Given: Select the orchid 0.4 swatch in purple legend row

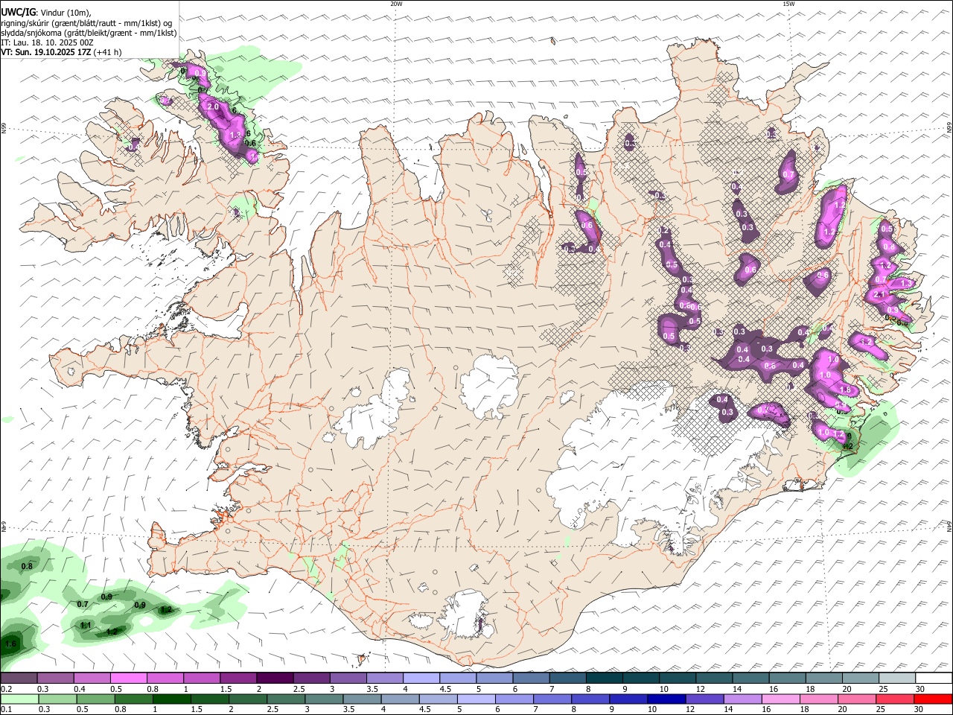Looking at the screenshot, I should coord(92,678).
